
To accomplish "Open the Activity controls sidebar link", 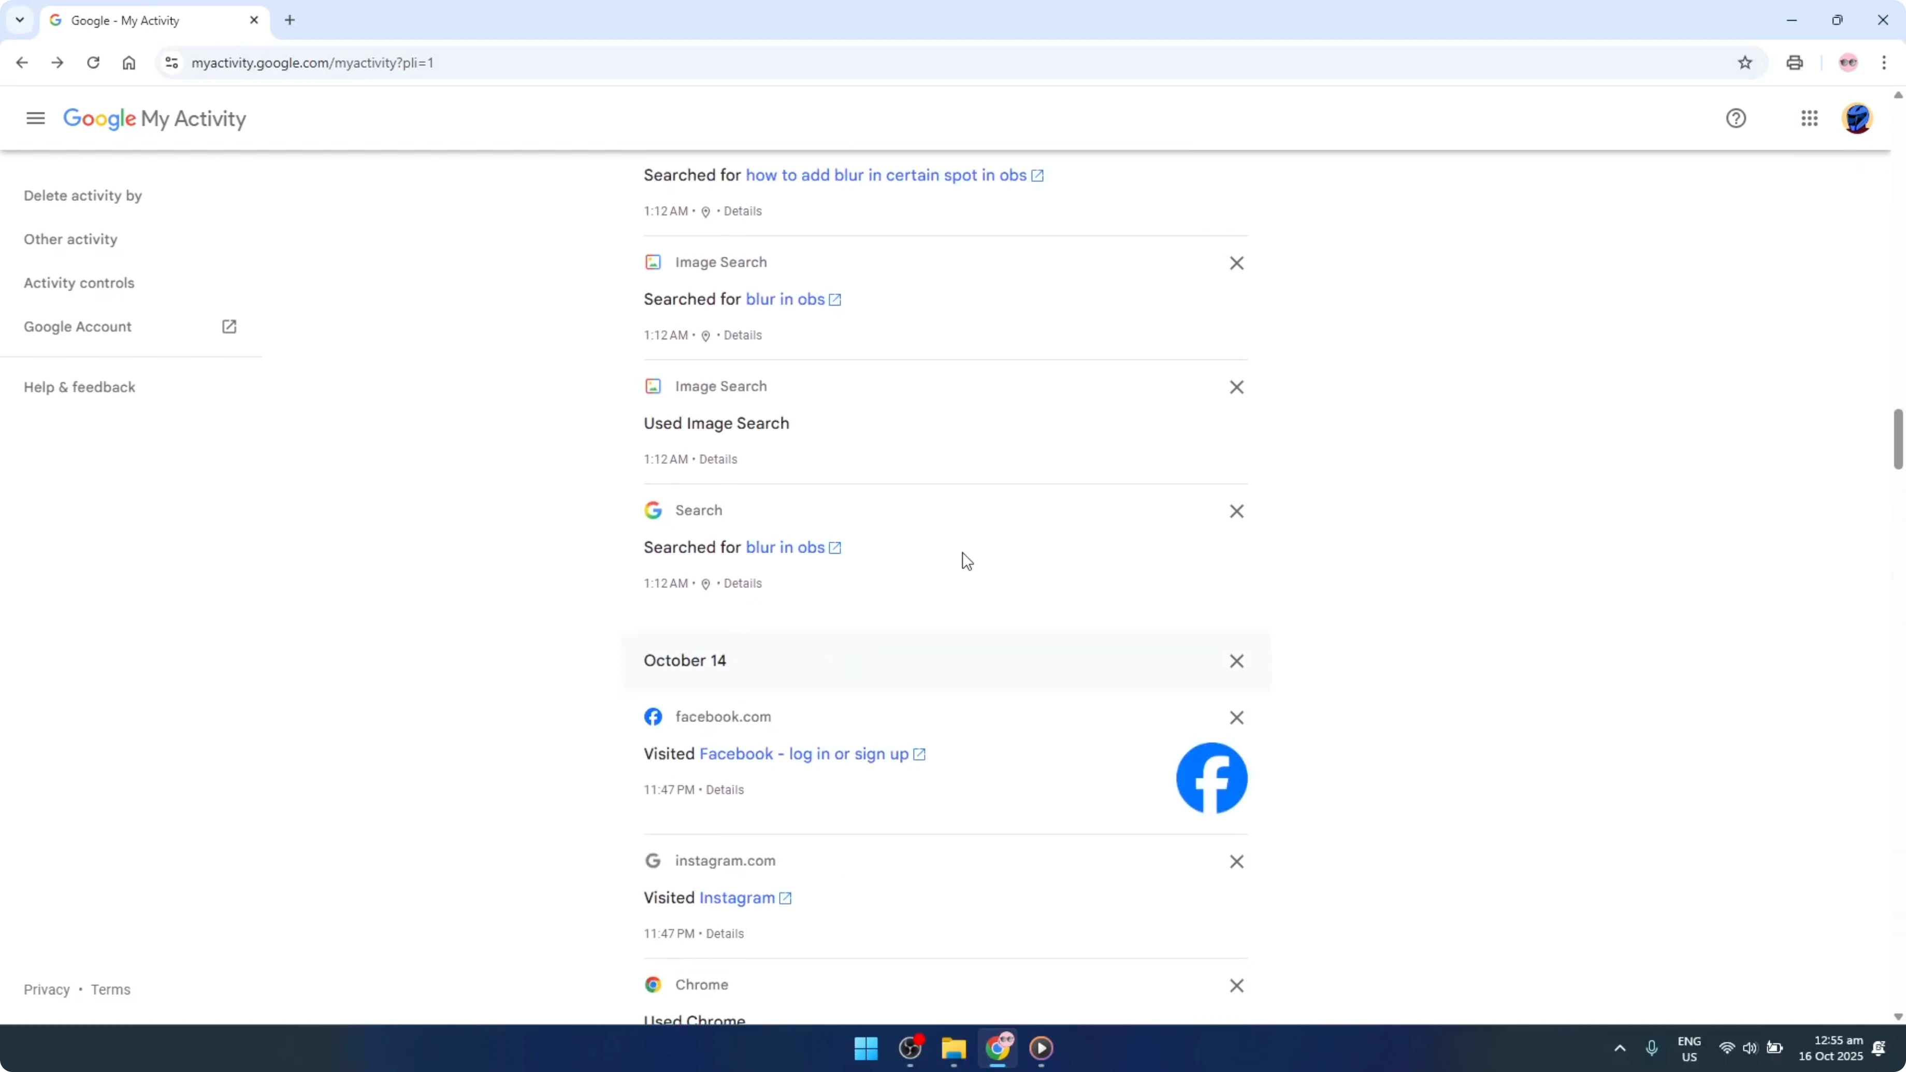I will [x=79, y=282].
